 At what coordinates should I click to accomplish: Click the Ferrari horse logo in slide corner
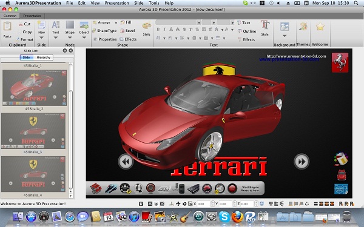point(340,62)
